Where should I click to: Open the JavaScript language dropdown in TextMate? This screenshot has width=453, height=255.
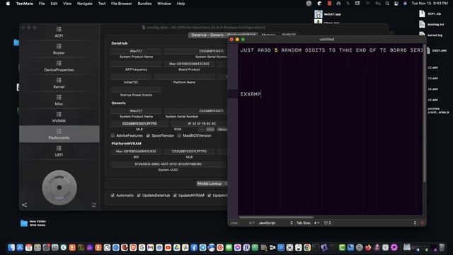(x=275, y=223)
